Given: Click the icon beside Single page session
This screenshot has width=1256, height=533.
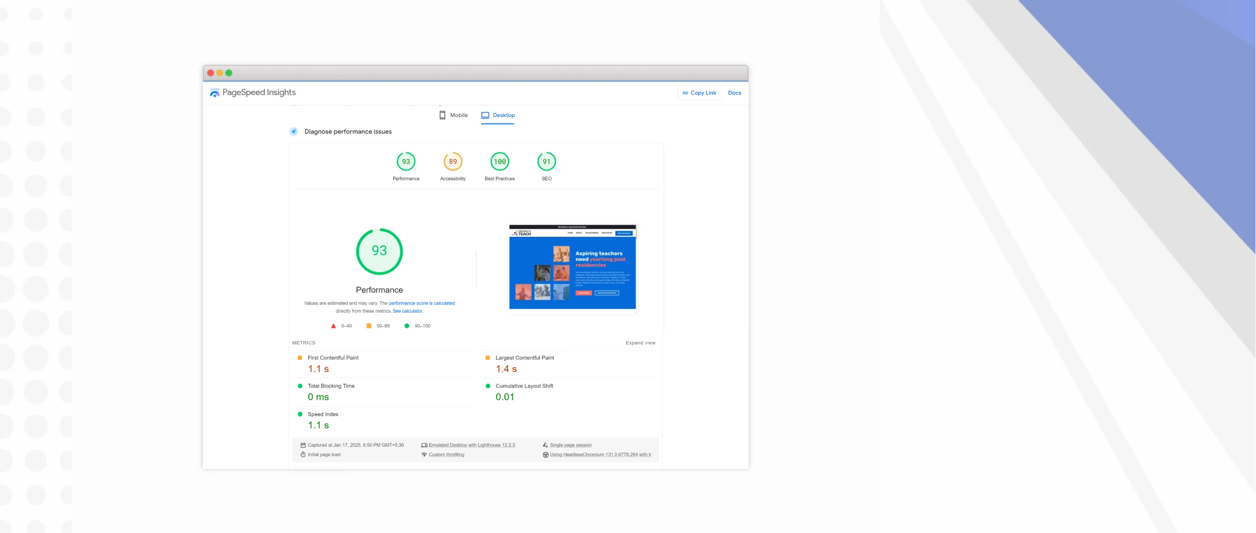Looking at the screenshot, I should click(x=545, y=445).
